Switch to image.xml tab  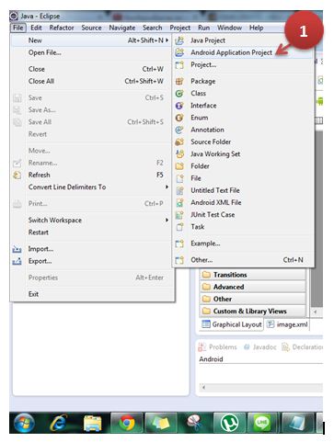coord(287,324)
